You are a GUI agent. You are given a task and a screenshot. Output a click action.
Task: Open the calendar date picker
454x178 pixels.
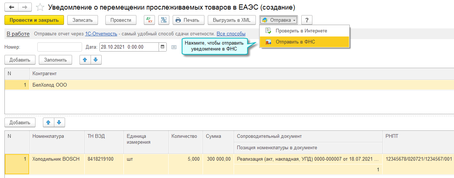click(163, 47)
